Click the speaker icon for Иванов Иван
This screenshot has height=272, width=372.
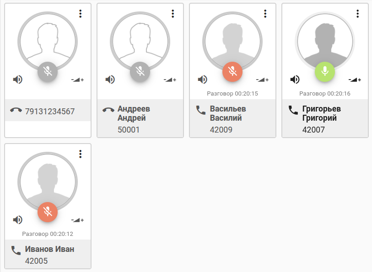(x=18, y=220)
